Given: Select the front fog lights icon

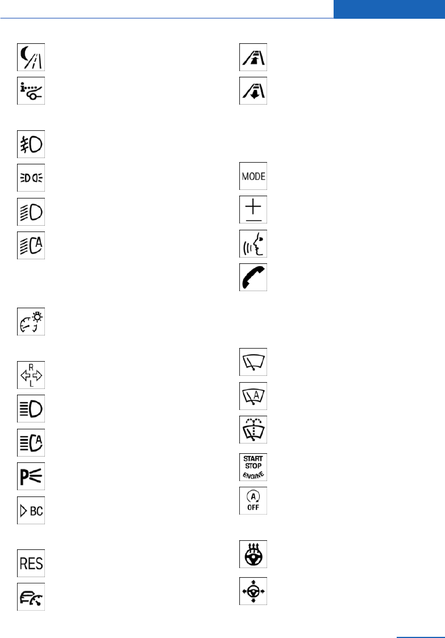Looking at the screenshot, I should [x=31, y=144].
